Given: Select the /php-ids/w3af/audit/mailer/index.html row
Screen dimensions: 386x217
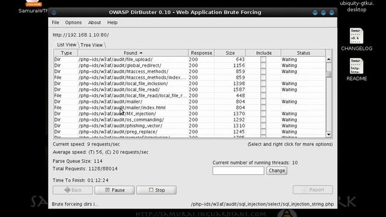Looking at the screenshot, I should [x=189, y=108].
